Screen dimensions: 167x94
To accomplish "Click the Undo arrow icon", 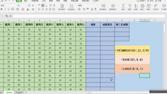I will tap(6, 1).
